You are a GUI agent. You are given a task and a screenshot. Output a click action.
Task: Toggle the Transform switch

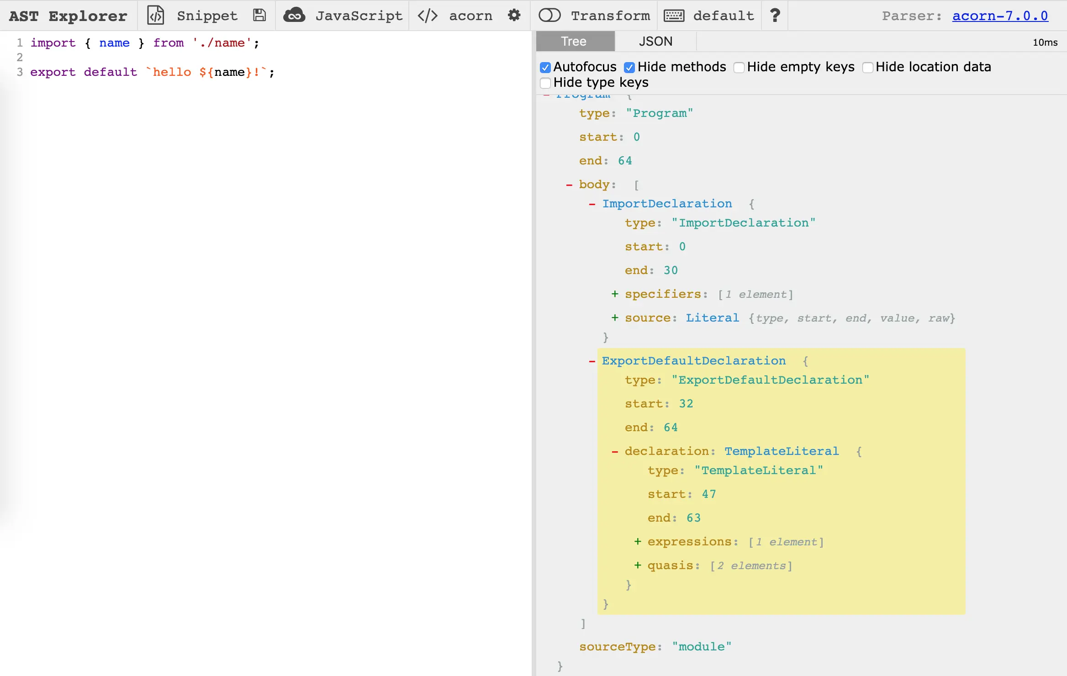(549, 16)
